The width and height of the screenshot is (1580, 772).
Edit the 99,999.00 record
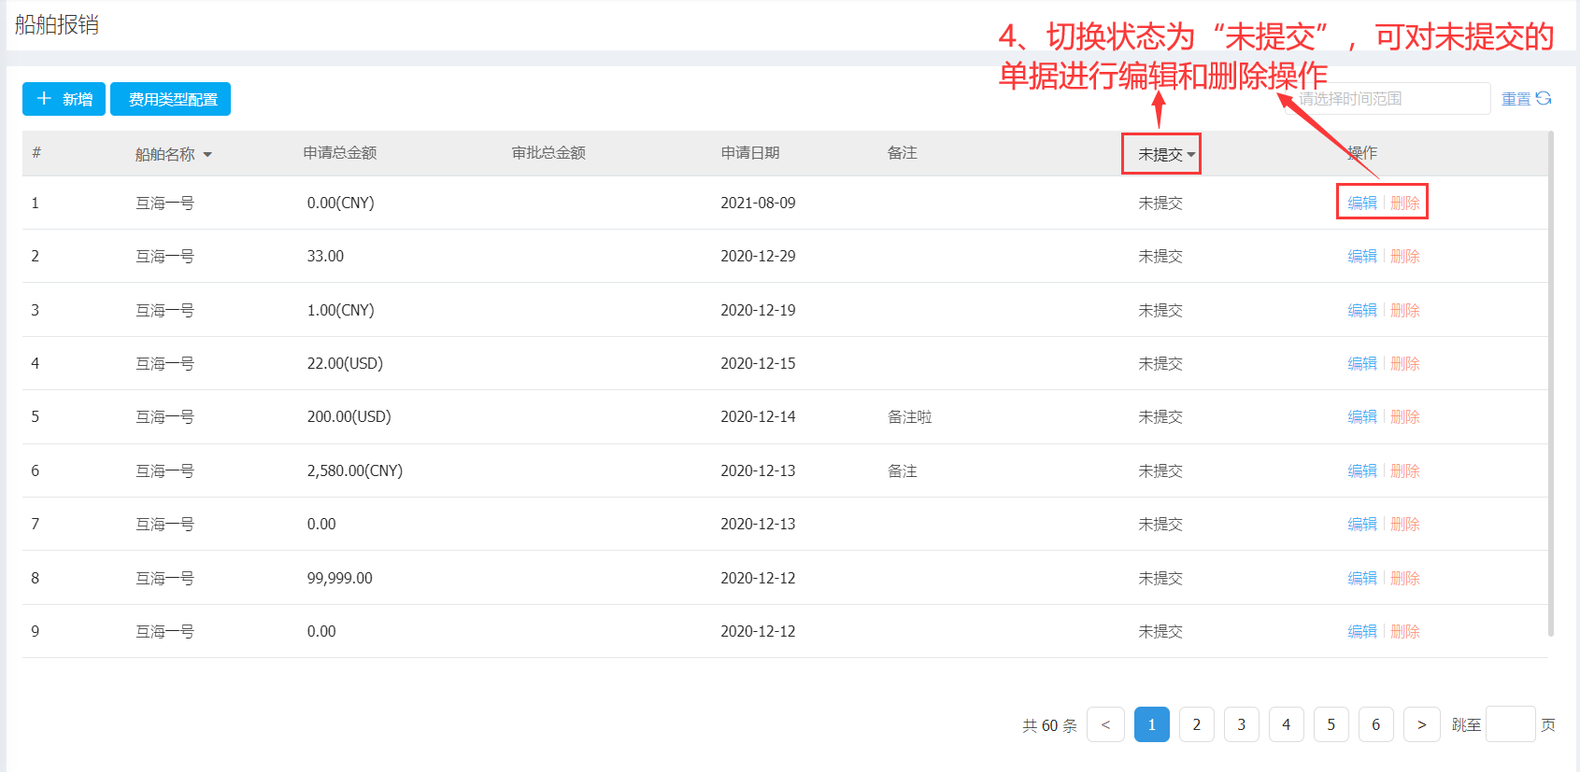pyautogui.click(x=1362, y=578)
